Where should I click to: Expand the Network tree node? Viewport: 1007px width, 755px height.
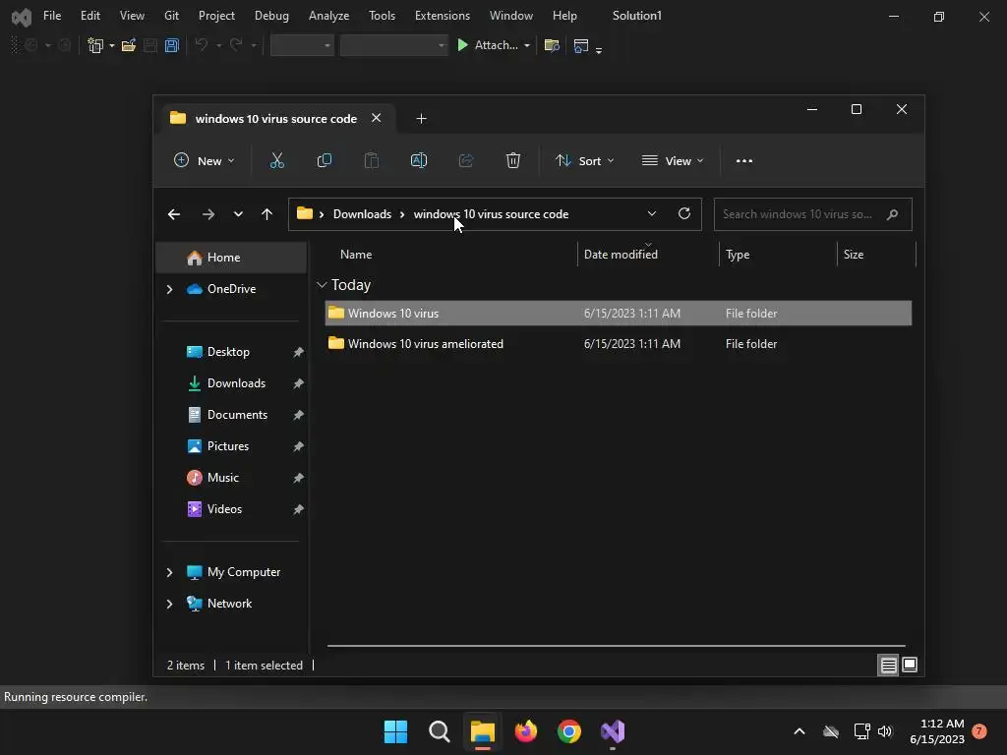click(x=169, y=605)
